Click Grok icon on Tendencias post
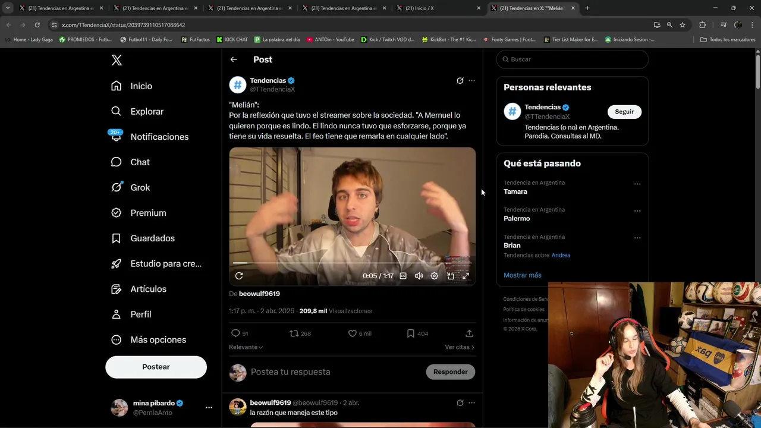761x428 pixels. pos(460,81)
